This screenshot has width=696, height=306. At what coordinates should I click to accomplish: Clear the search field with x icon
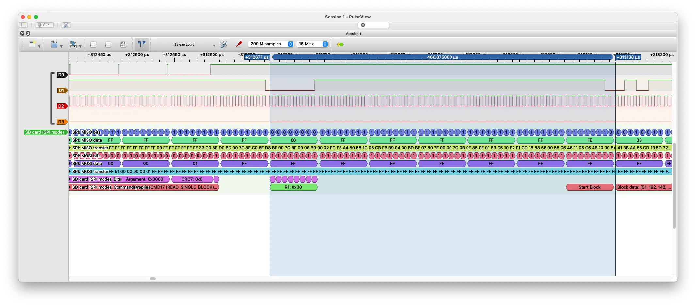pyautogui.click(x=363, y=25)
